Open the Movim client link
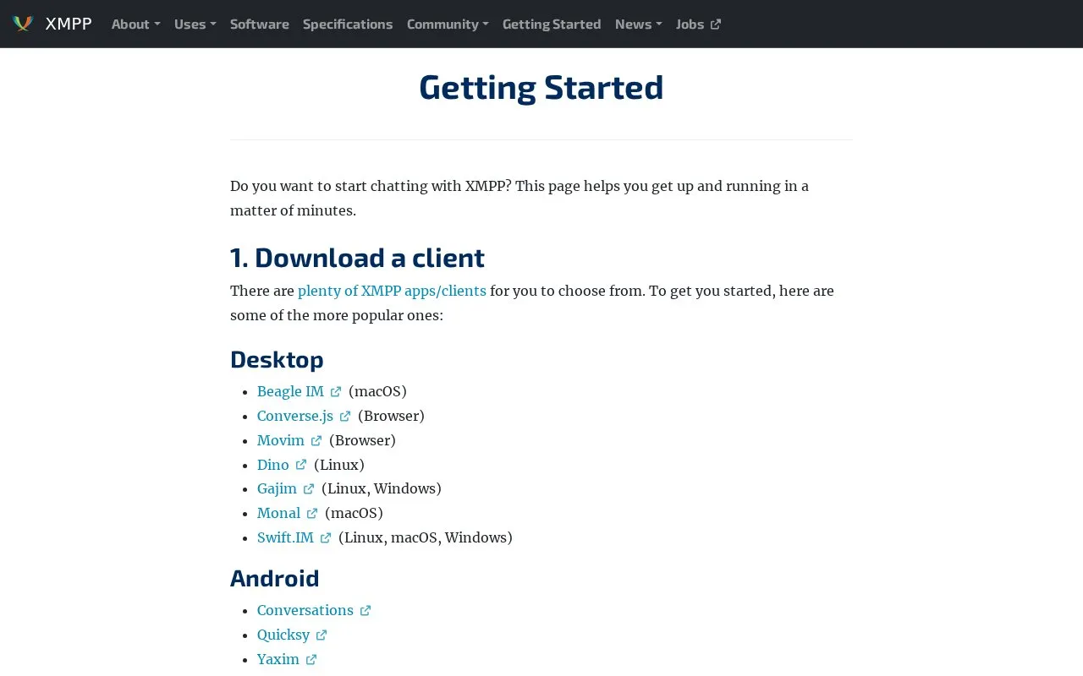Screen dimensions: 1083x676 click(281, 440)
